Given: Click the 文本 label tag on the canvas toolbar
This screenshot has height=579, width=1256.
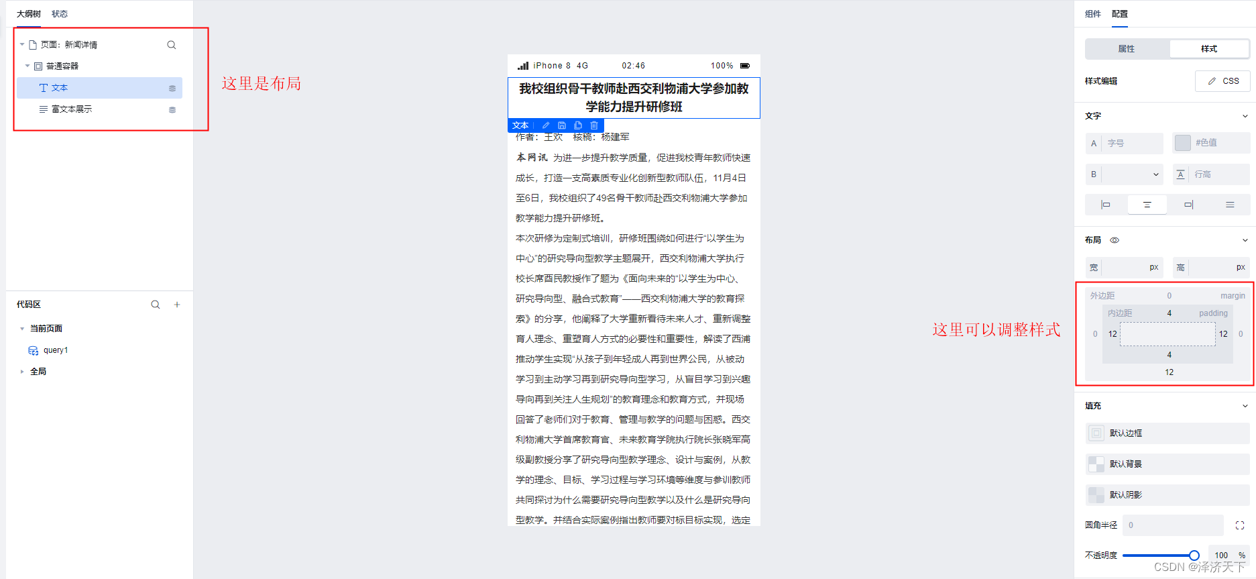Looking at the screenshot, I should (520, 125).
